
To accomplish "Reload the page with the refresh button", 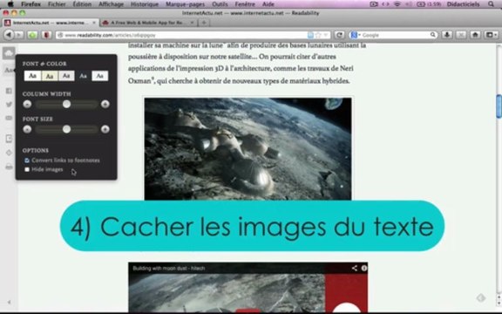I will 339,35.
